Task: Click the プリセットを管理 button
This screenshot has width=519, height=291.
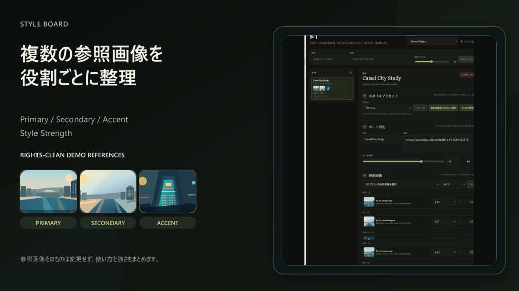Action: 467,108
